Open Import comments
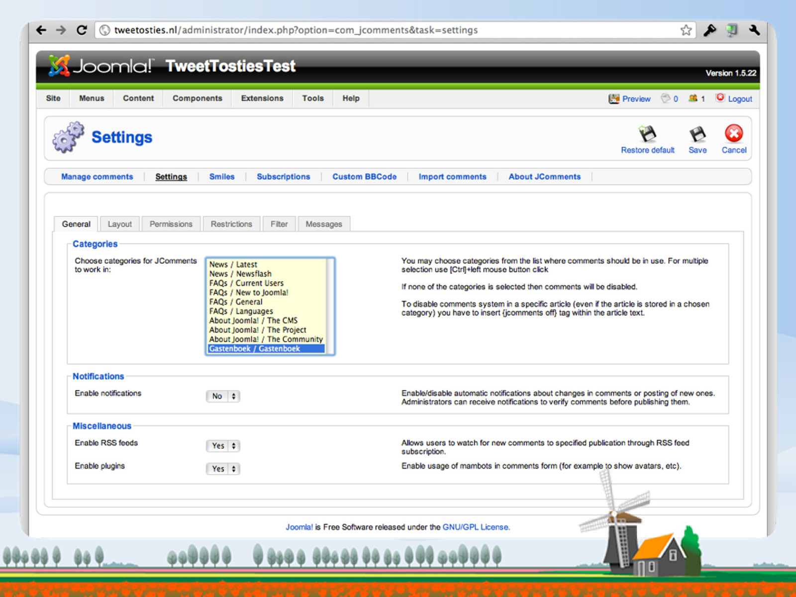 pos(453,177)
